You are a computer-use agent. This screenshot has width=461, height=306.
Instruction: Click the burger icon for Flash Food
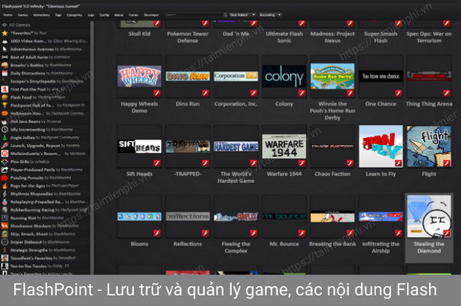coord(6,96)
